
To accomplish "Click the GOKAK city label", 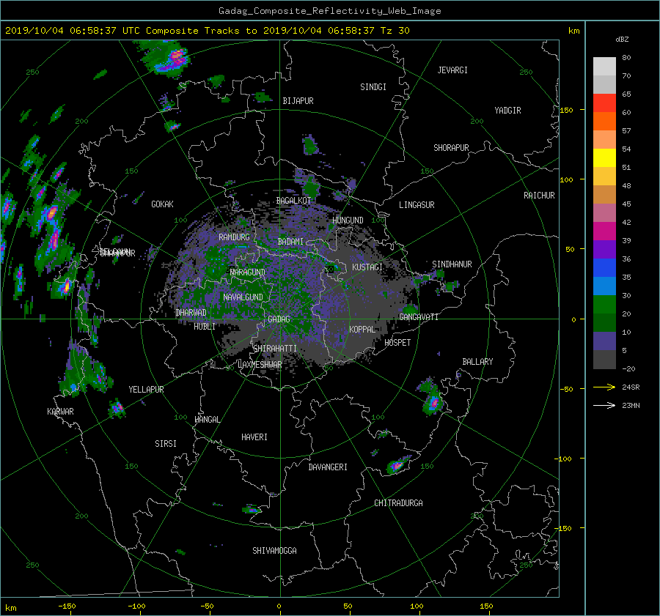I will coord(162,204).
